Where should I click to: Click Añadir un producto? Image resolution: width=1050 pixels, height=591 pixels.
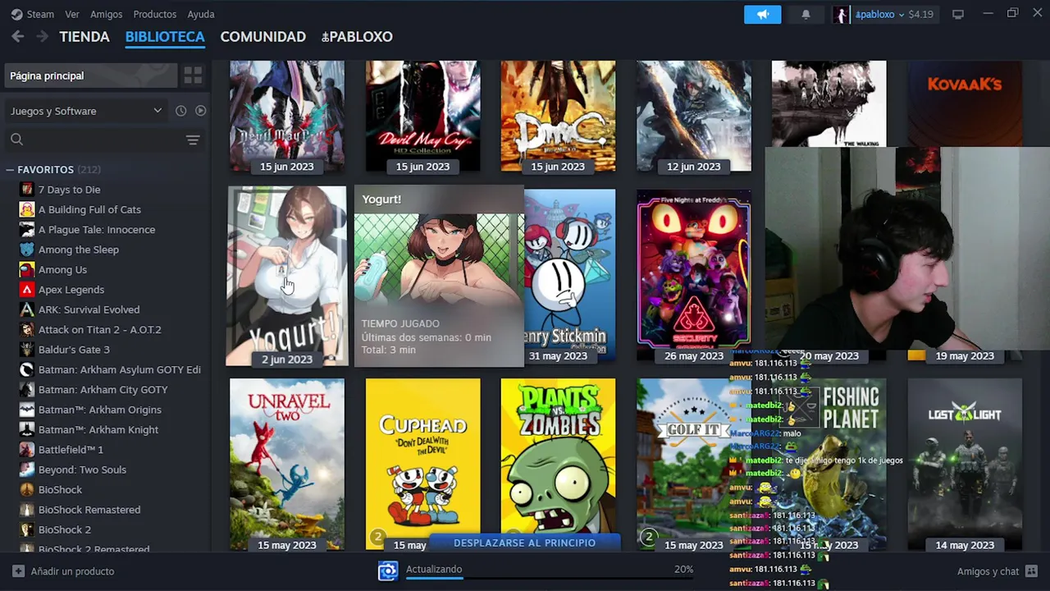click(63, 571)
